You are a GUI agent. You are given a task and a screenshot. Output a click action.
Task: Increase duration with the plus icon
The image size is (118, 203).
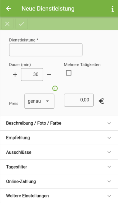(15, 75)
